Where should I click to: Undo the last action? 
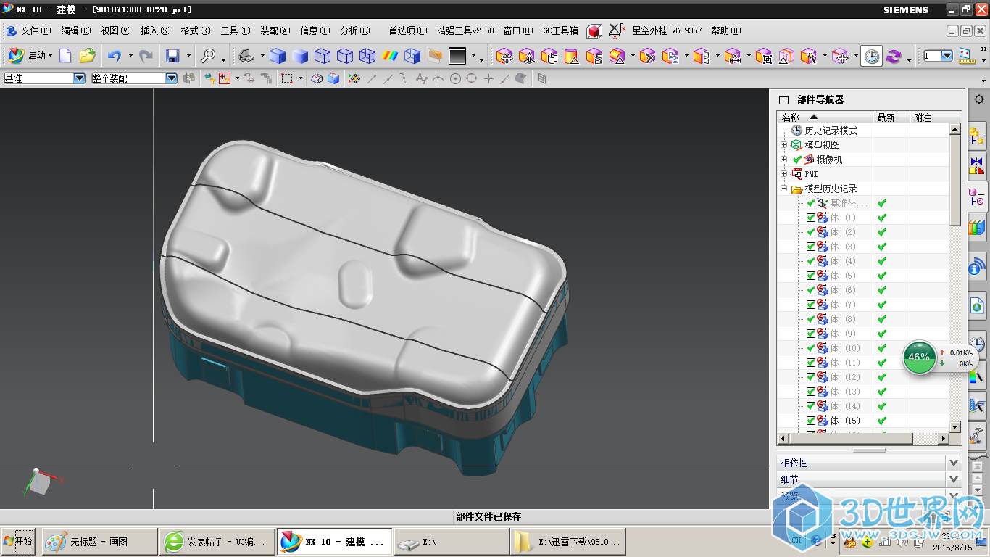[115, 56]
